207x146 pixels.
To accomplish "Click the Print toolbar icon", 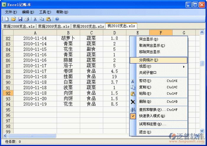I will coord(27,19).
